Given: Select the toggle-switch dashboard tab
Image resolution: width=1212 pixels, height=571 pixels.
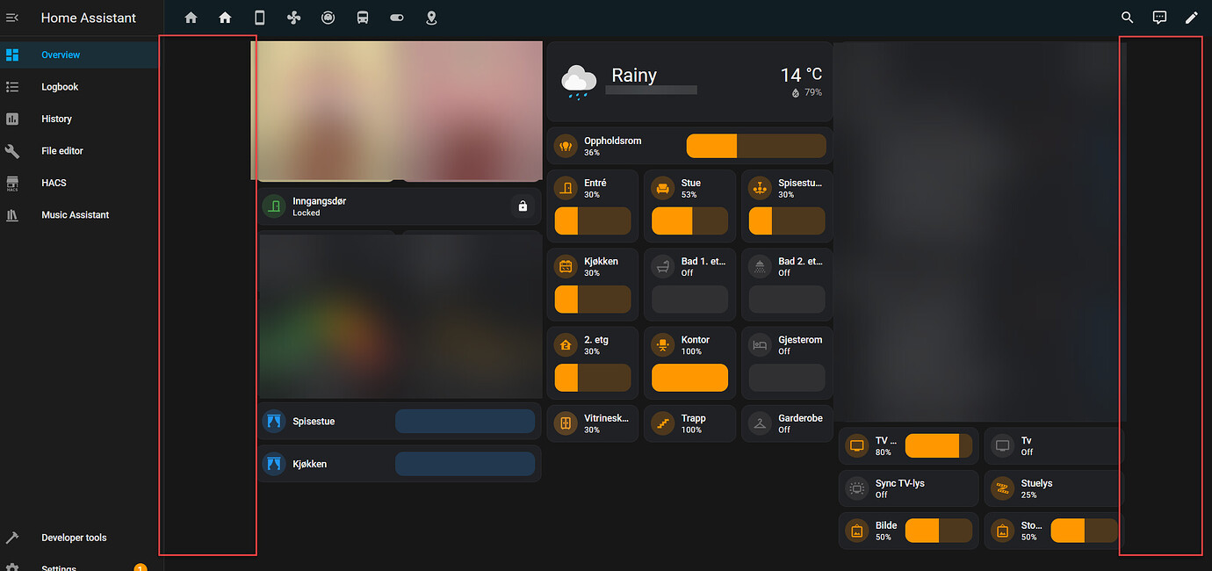Looking at the screenshot, I should (x=396, y=17).
